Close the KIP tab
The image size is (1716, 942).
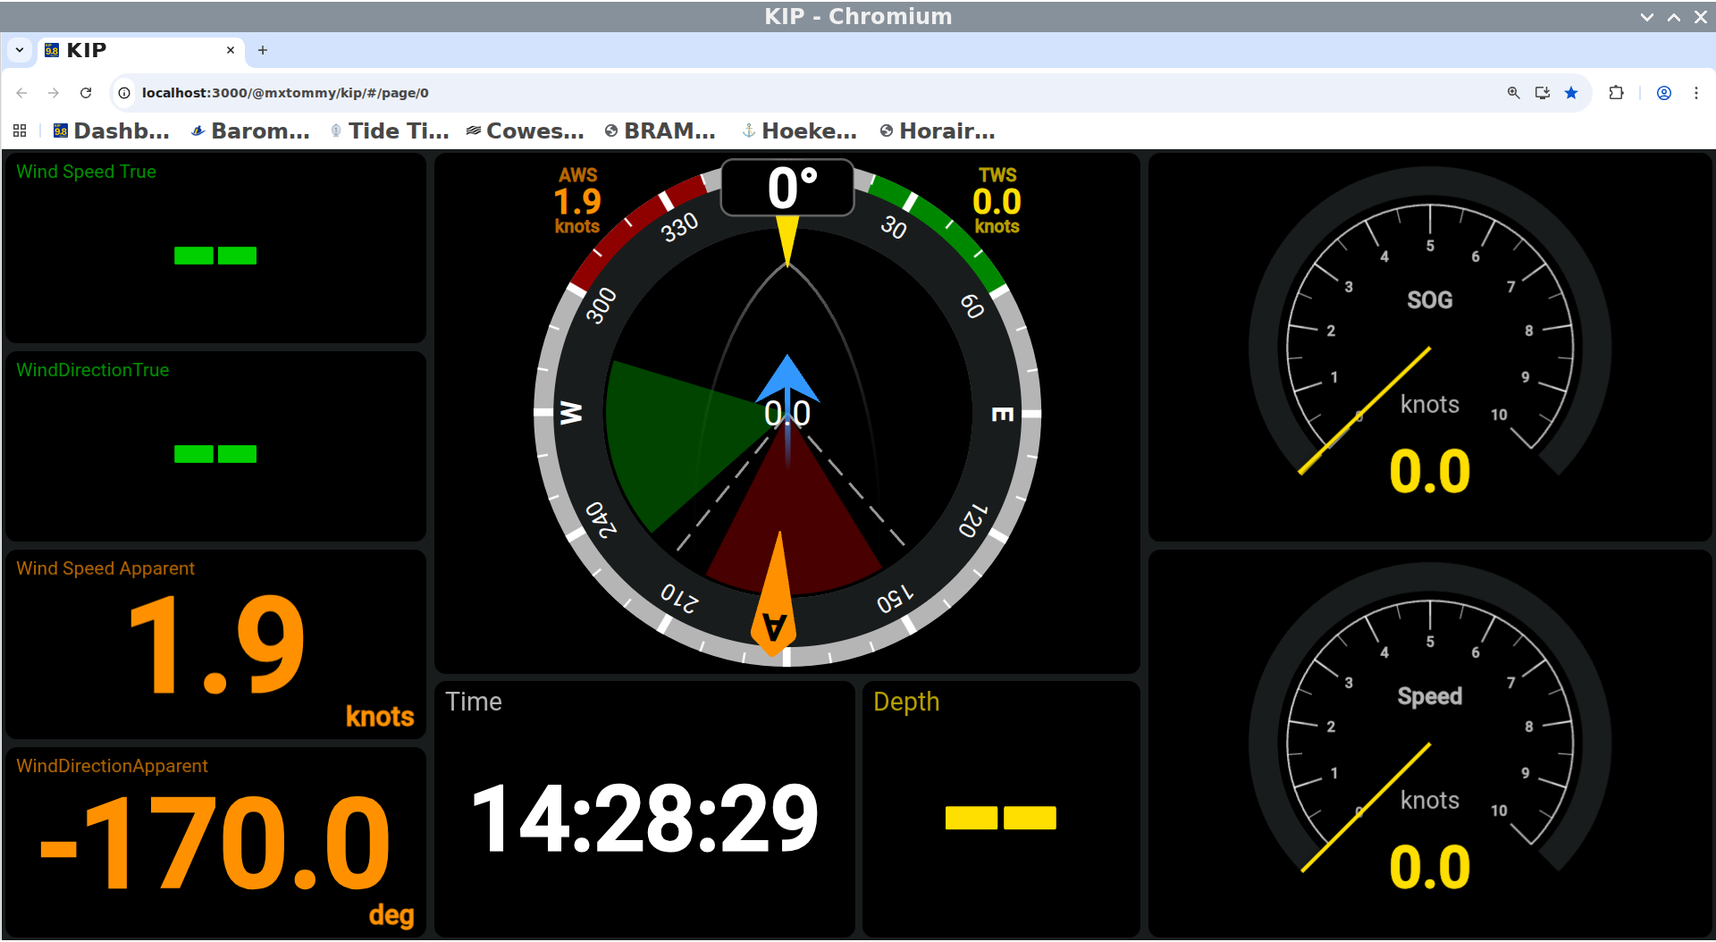coord(231,50)
